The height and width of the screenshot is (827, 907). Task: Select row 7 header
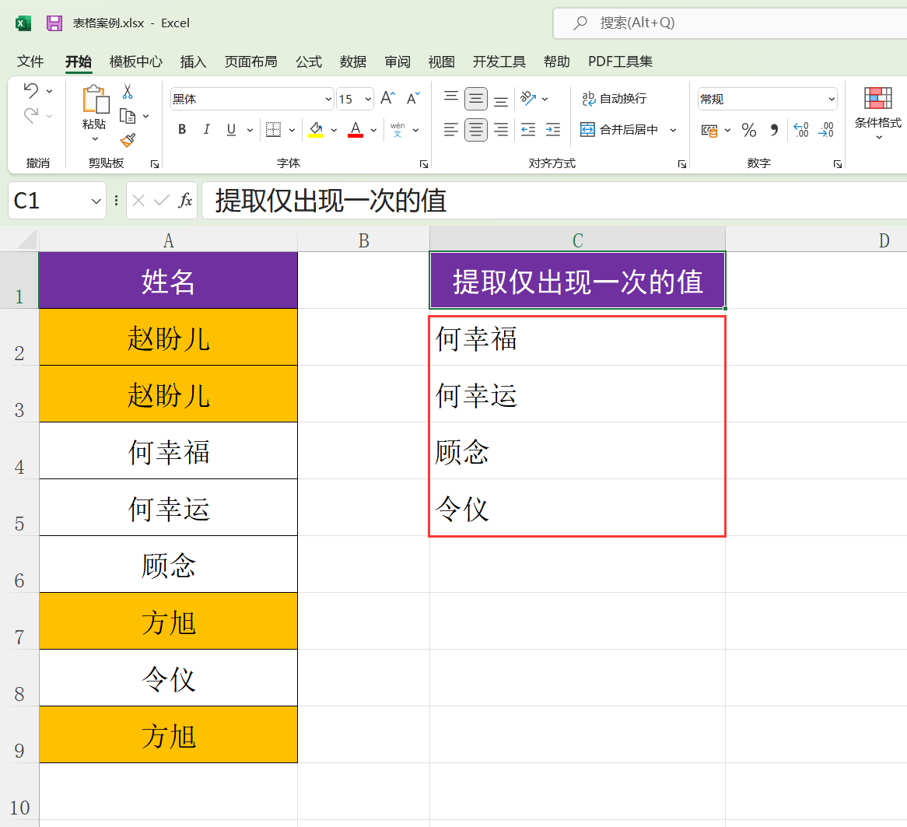pos(19,621)
